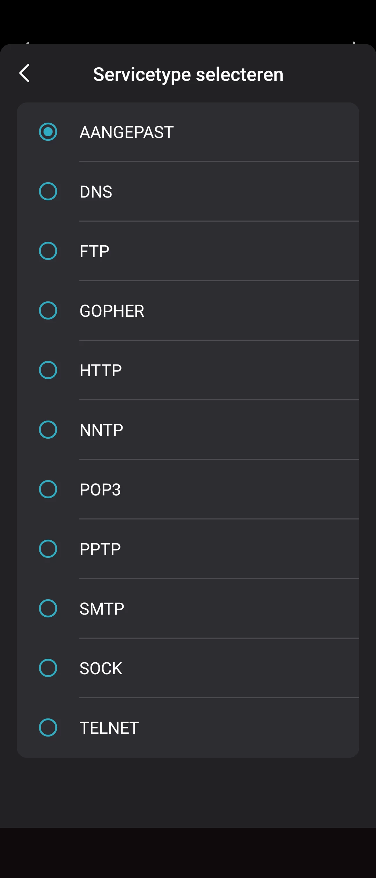Screen dimensions: 376x878
Task: Choose the TELNET label text
Action: pyautogui.click(x=109, y=728)
